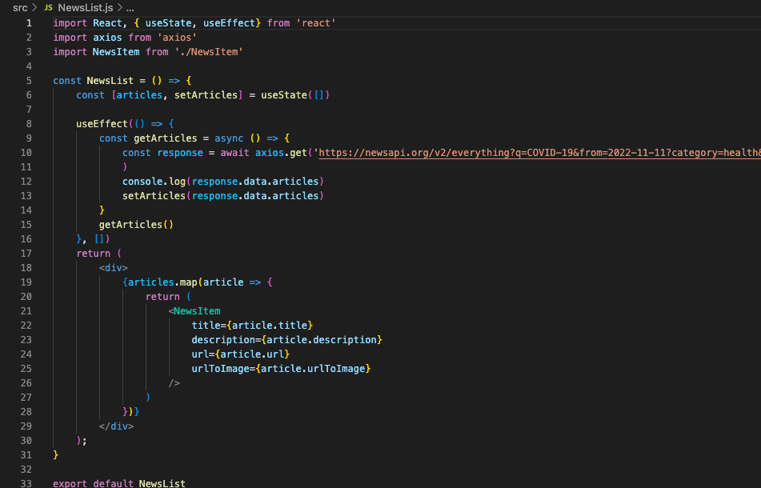Screen dimensions: 761x488
Task: Click 'article.url' prop value
Action: coord(252,354)
